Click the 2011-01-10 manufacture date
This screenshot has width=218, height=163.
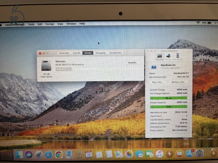coord(183,77)
